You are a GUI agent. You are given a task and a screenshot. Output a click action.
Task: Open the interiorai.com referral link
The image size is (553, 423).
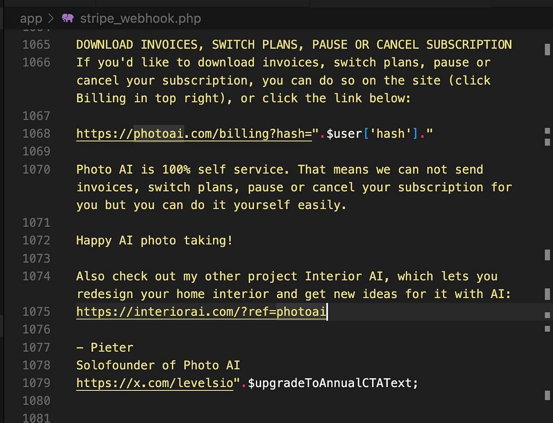point(201,312)
